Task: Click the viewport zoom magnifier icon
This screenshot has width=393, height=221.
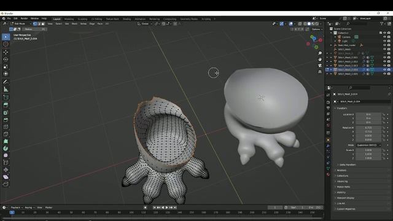Action: (320, 53)
